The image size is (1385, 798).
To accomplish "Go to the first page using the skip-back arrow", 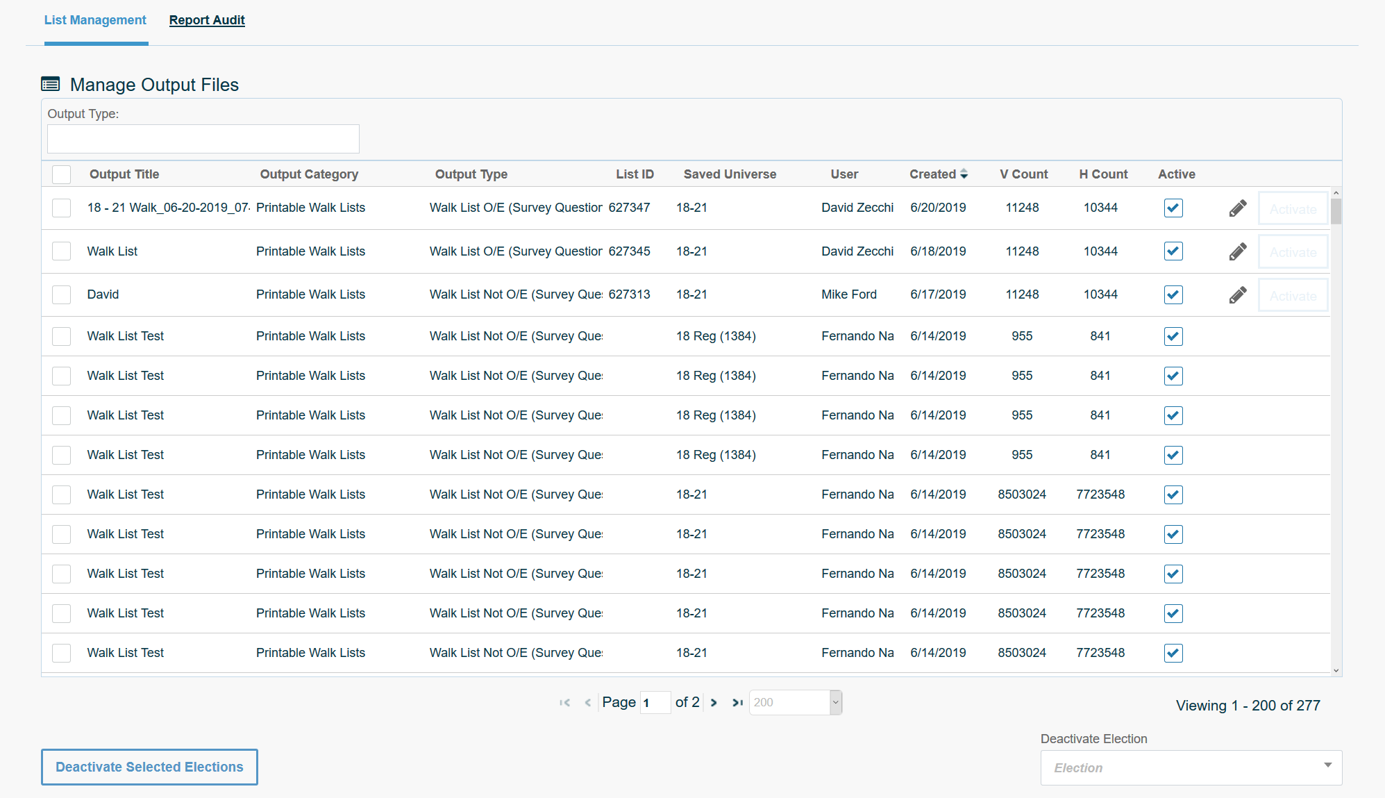I will 564,702.
